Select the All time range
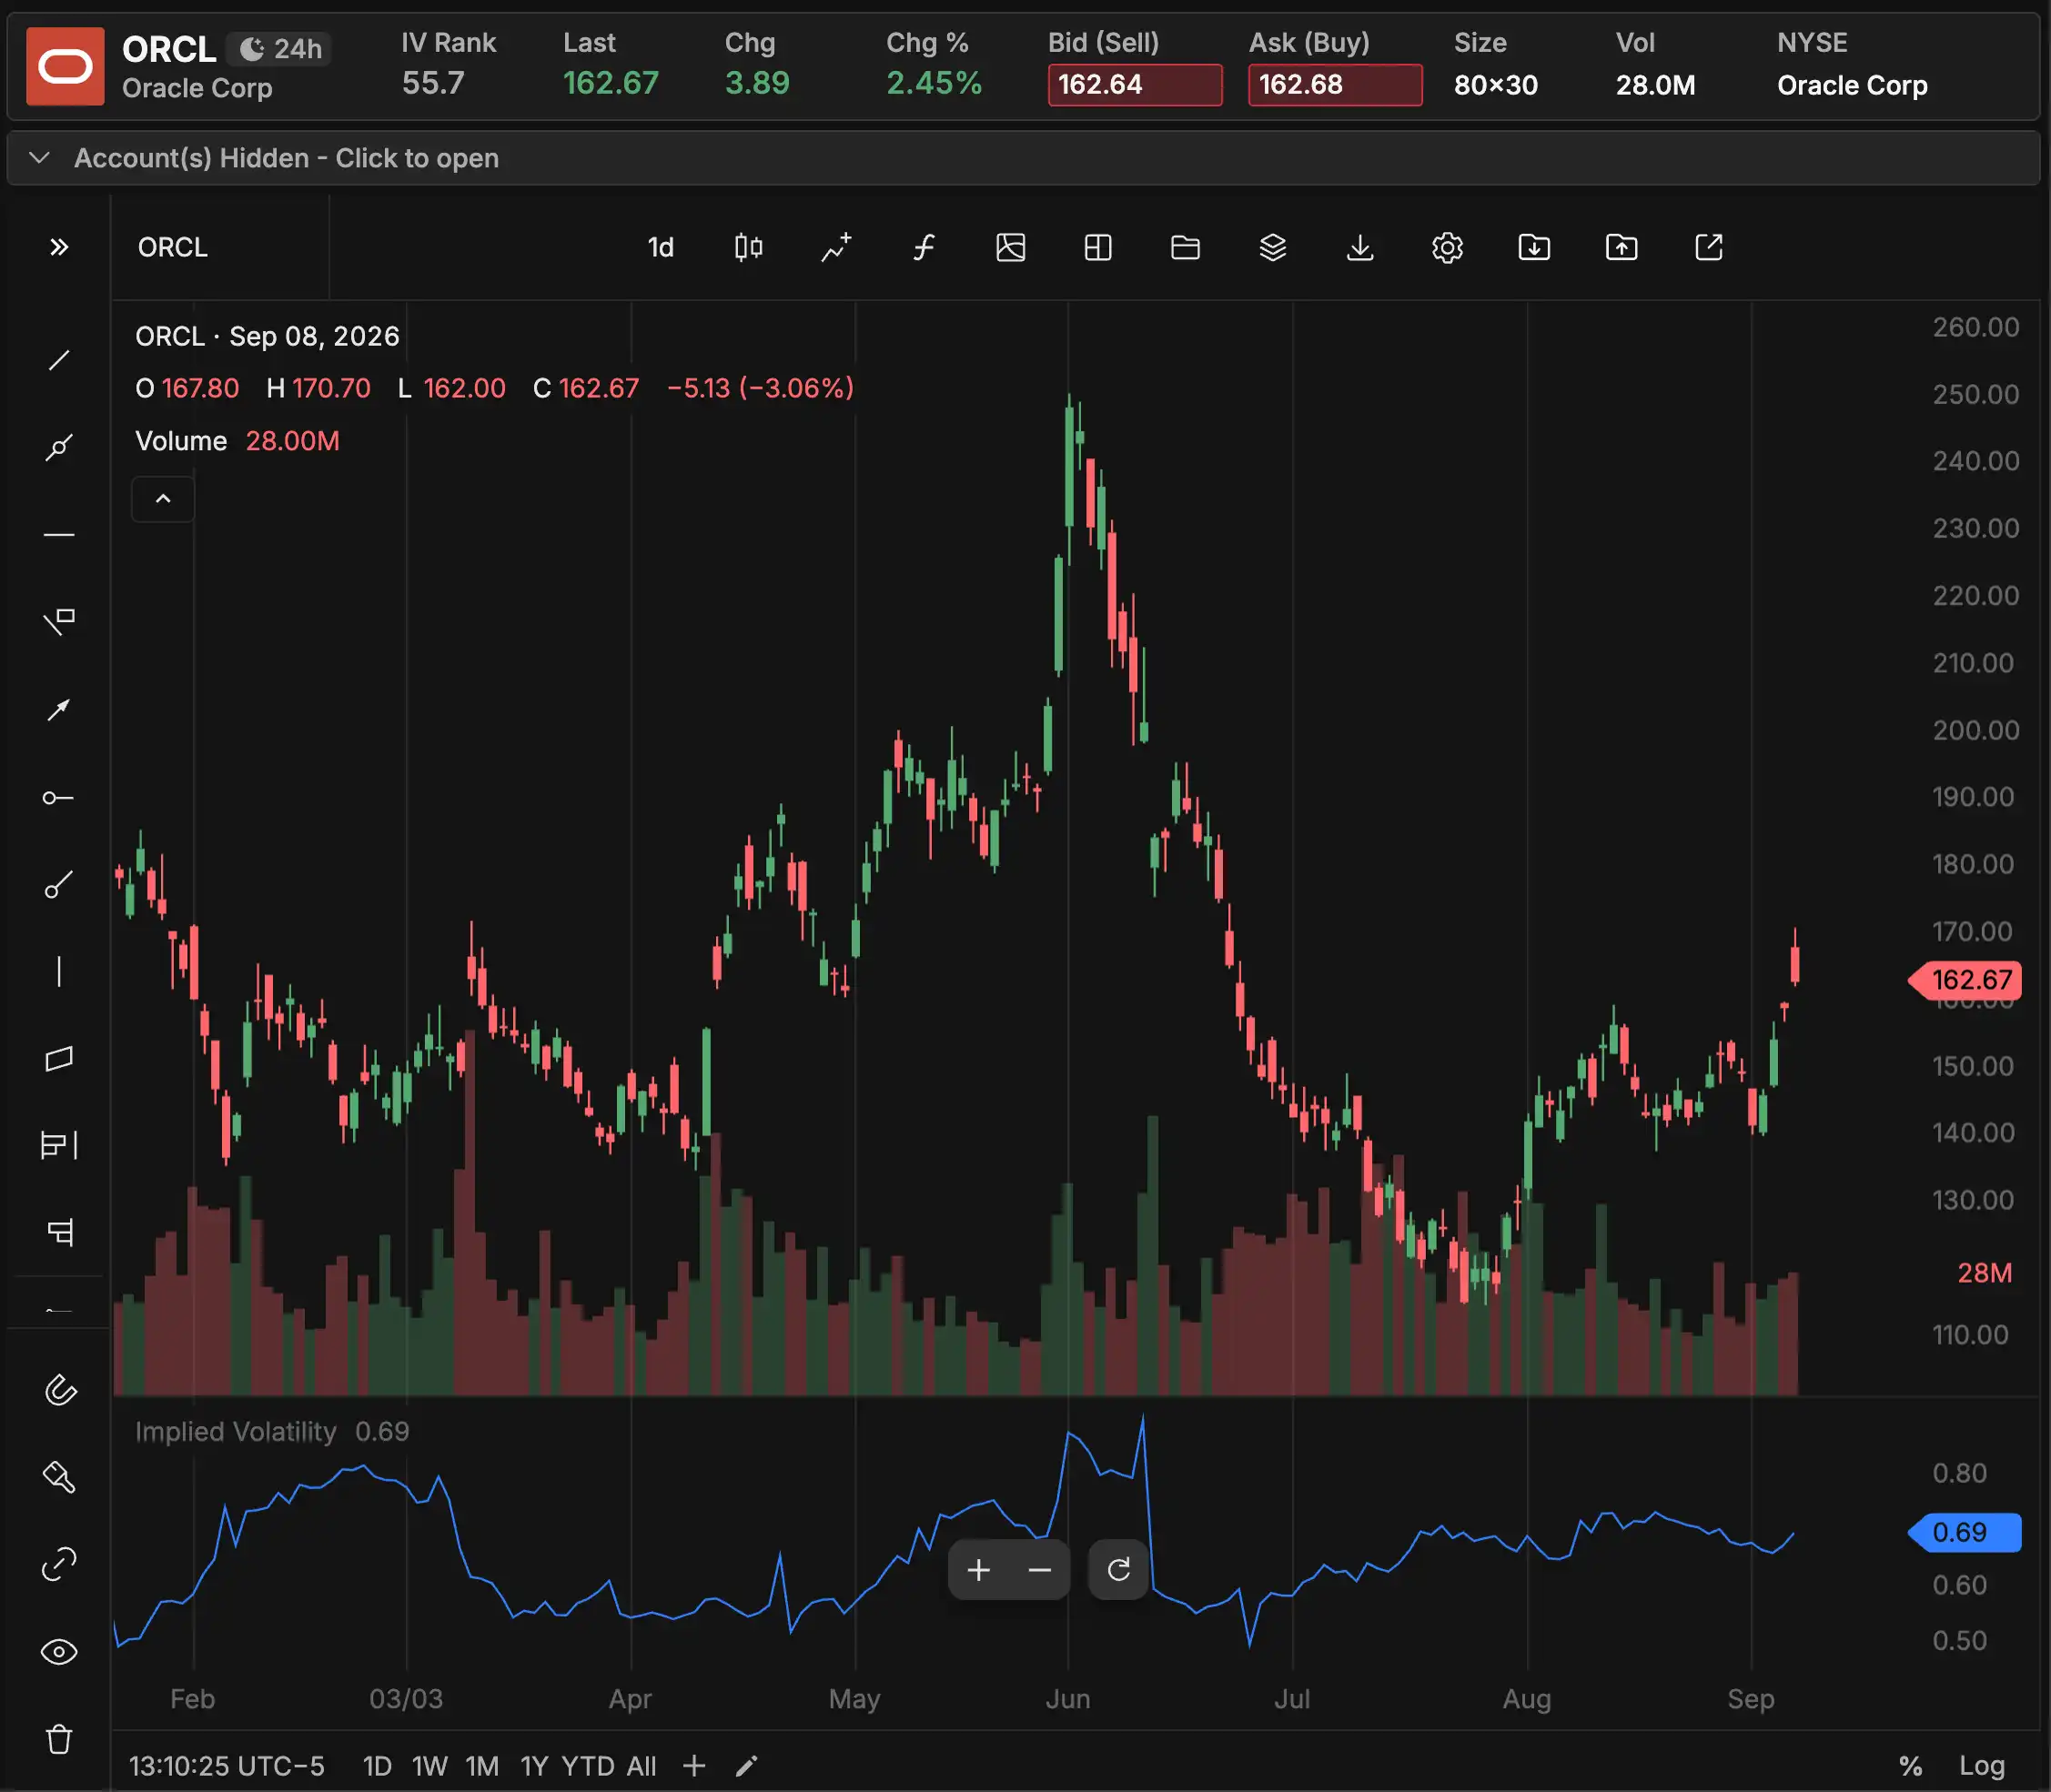 tap(642, 1766)
